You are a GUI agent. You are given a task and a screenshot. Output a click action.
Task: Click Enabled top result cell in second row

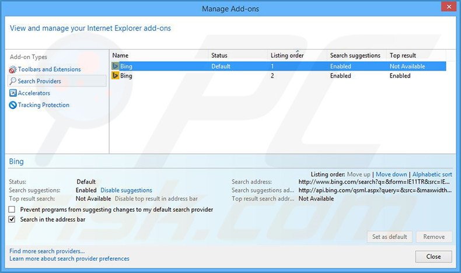[400, 76]
